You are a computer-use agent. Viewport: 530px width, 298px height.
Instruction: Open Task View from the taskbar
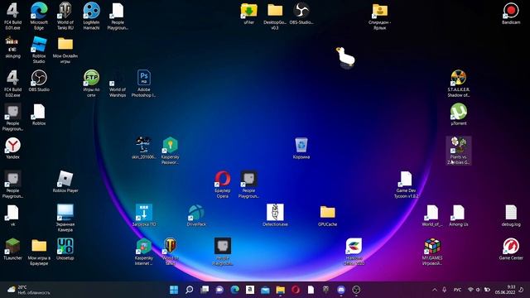(205, 290)
